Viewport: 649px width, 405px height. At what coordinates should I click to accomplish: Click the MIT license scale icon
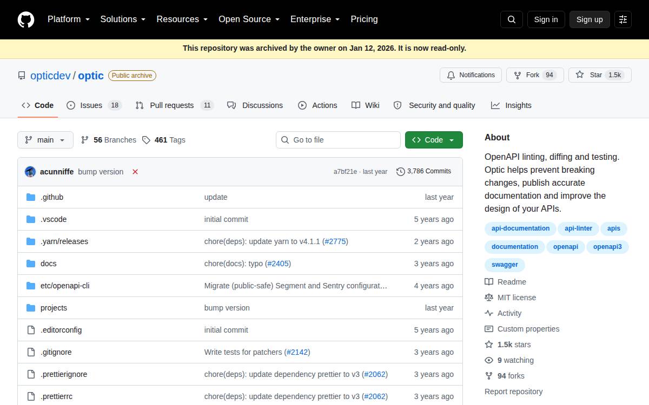(x=489, y=298)
